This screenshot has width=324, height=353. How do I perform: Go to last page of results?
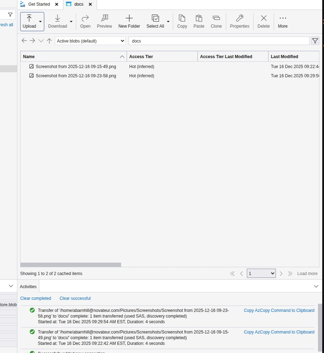tap(290, 274)
